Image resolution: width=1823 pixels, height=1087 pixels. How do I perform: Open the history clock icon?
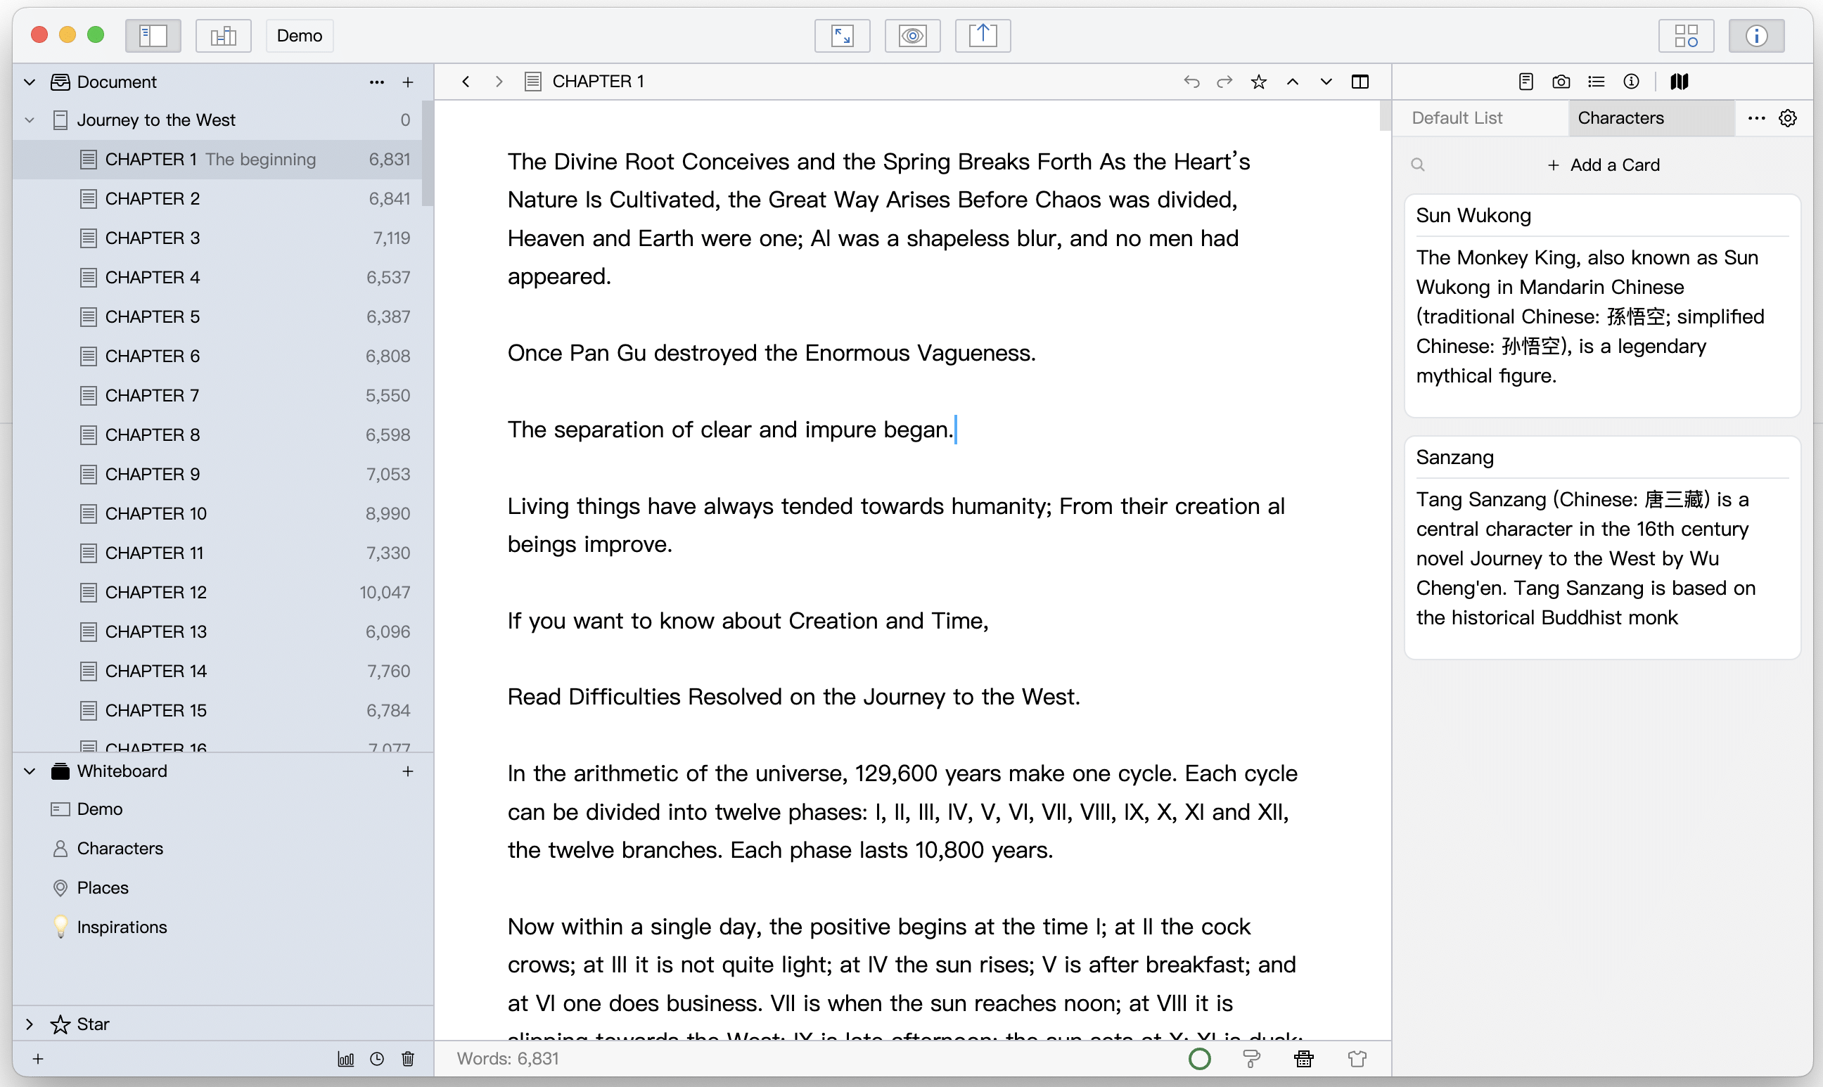click(376, 1058)
